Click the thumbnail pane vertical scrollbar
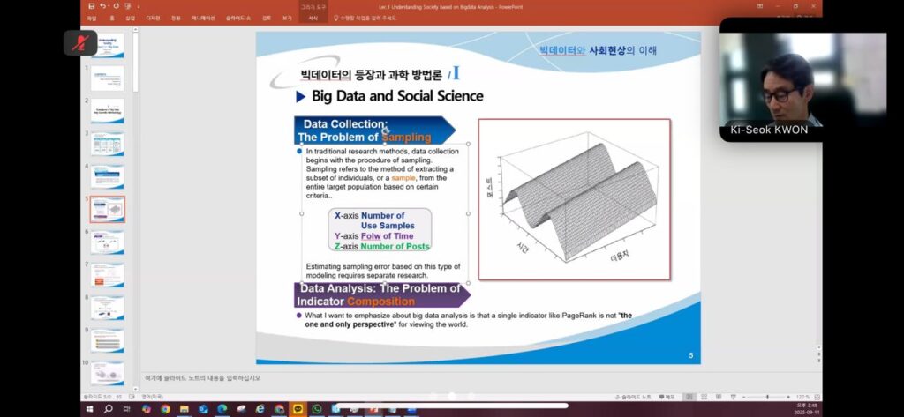Screen dimensions: 904x417 tap(135, 207)
